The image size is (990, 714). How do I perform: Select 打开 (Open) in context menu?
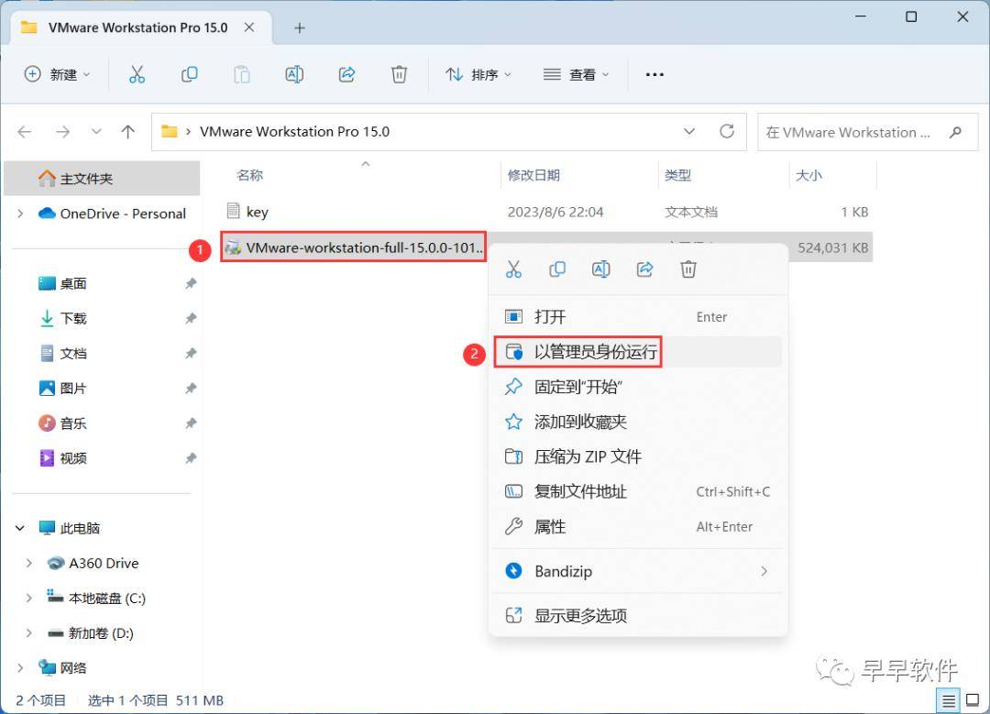[638, 317]
